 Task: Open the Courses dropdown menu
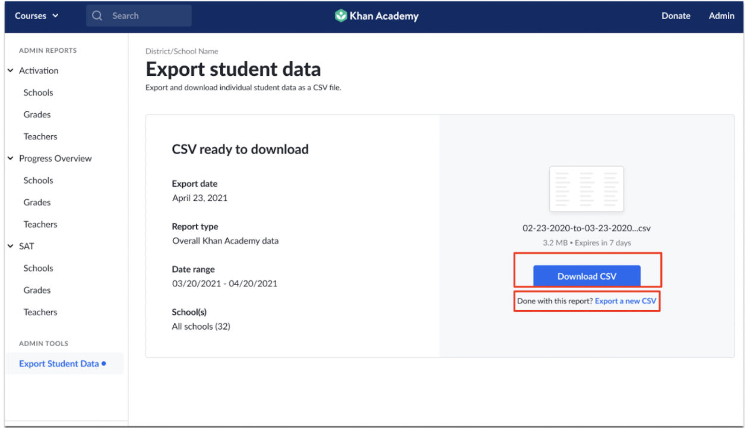(x=36, y=16)
